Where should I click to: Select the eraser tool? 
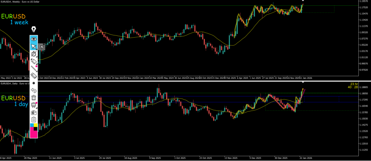(34, 76)
